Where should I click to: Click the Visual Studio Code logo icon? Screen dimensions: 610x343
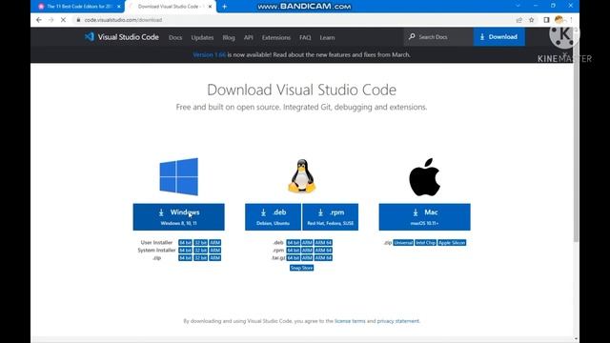tap(90, 37)
